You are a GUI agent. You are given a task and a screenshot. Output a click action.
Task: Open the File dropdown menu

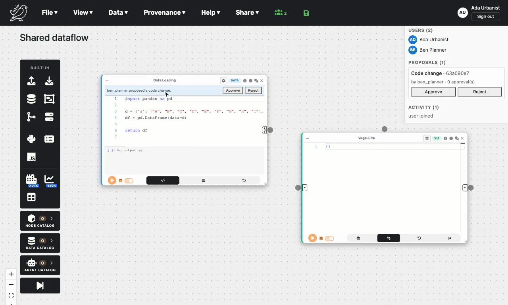tap(50, 12)
